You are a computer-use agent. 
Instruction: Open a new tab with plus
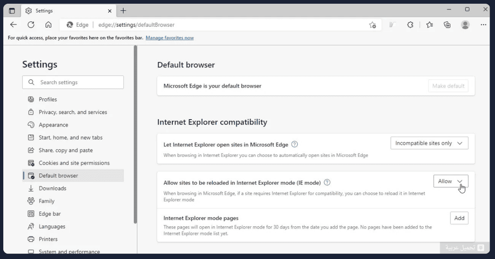point(123,11)
